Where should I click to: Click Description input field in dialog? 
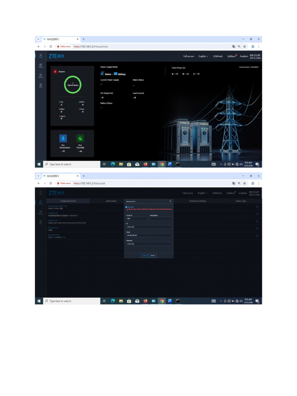click(160, 218)
